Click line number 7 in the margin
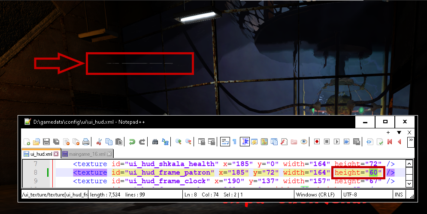The width and height of the screenshot is (427, 214). [x=35, y=164]
